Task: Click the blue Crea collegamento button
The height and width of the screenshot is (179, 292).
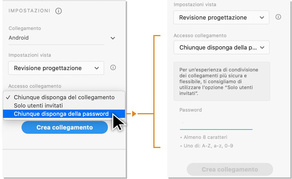Action: point(64,127)
